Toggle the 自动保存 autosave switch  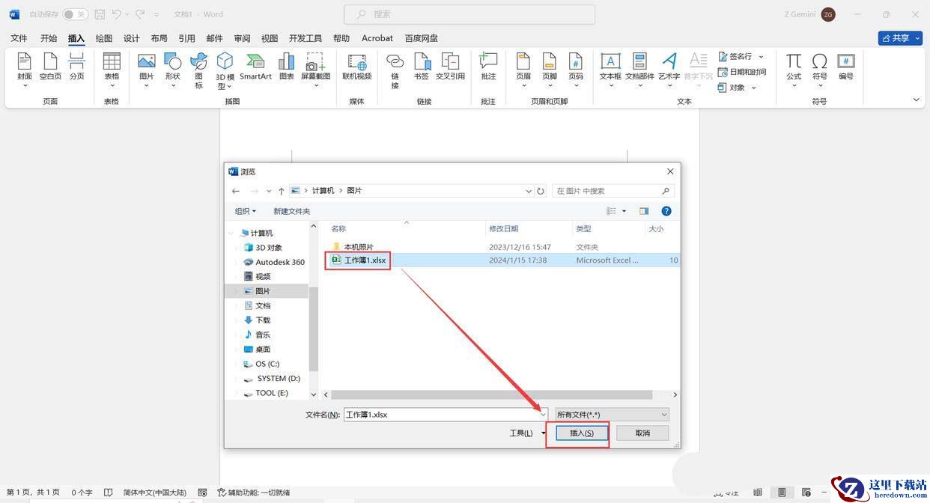pos(75,14)
